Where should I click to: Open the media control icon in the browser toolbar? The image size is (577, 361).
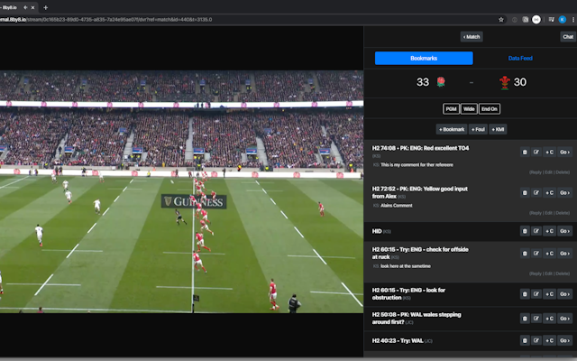[x=551, y=20]
